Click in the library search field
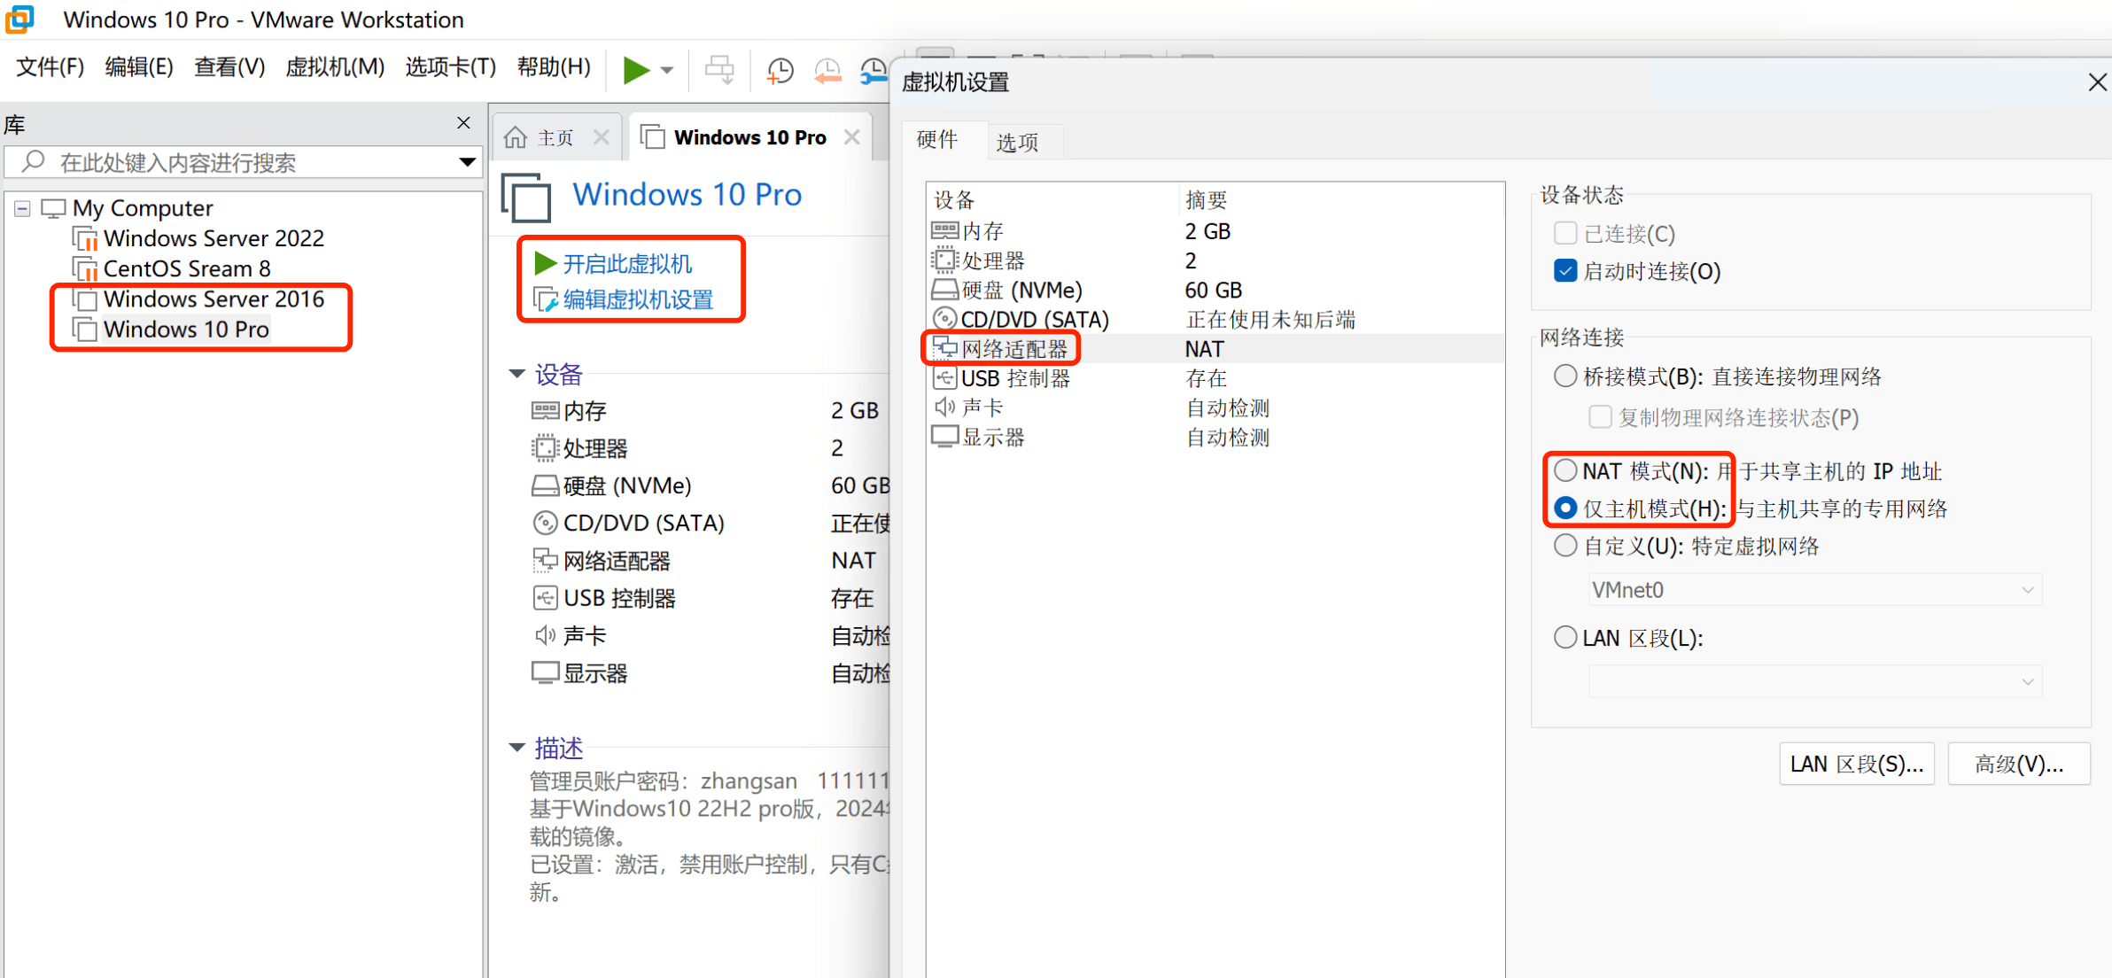 (x=244, y=162)
